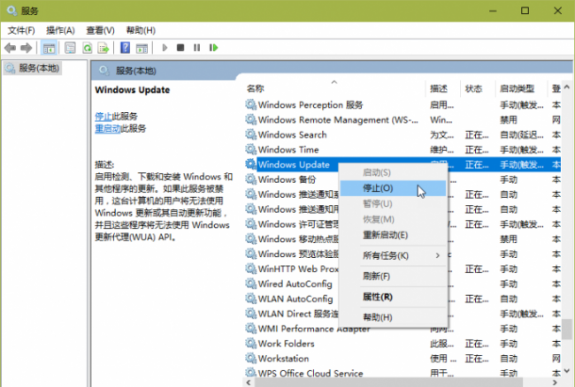Select the WLAN AutoConfig service row

point(402,299)
